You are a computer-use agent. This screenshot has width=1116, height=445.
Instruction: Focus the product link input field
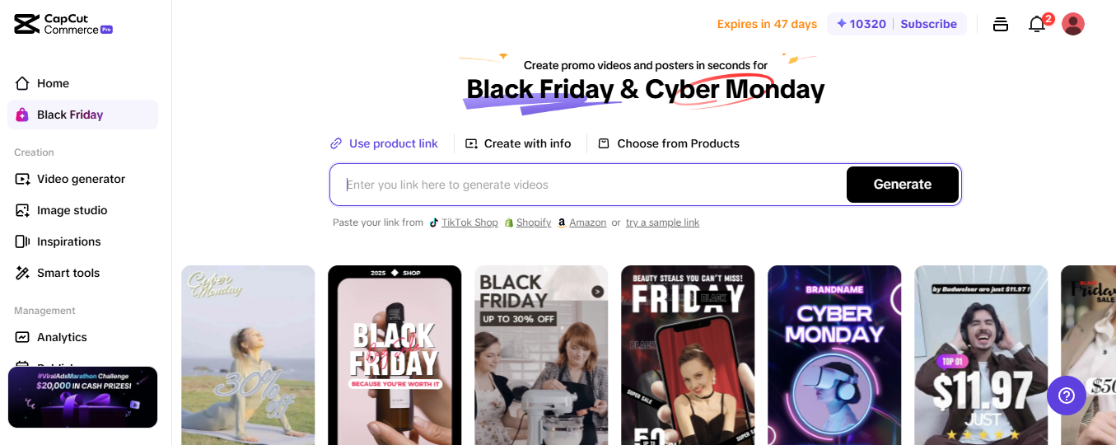tap(588, 185)
